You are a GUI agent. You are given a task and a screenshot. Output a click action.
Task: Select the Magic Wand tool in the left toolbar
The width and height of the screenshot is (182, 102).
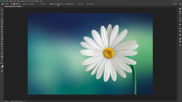point(2,17)
